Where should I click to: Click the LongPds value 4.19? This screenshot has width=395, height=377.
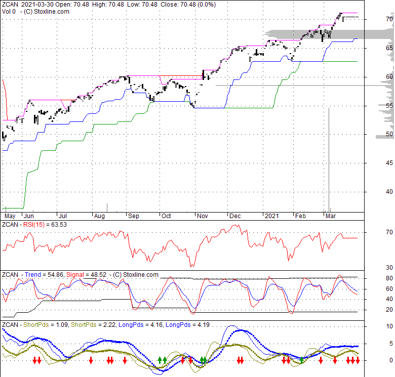203,325
